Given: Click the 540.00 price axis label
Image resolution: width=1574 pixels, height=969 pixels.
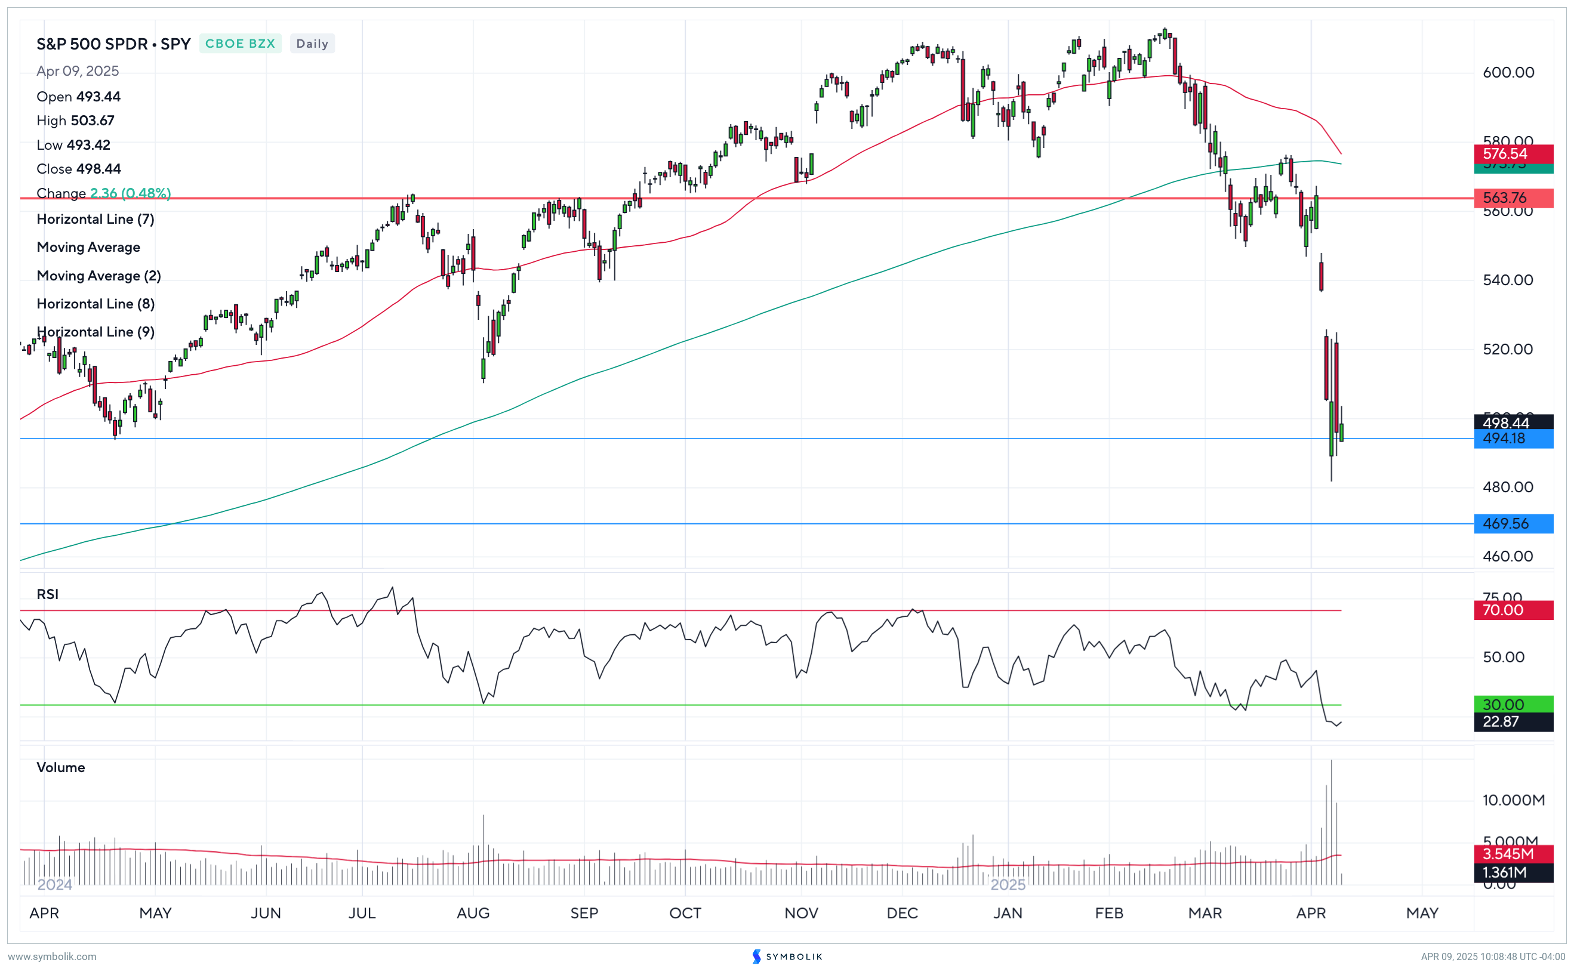Looking at the screenshot, I should pyautogui.click(x=1508, y=280).
